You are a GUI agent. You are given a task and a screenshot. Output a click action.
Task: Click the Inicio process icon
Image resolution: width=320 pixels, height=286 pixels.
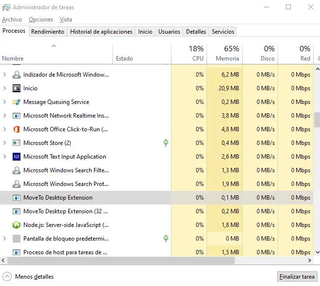point(16,88)
